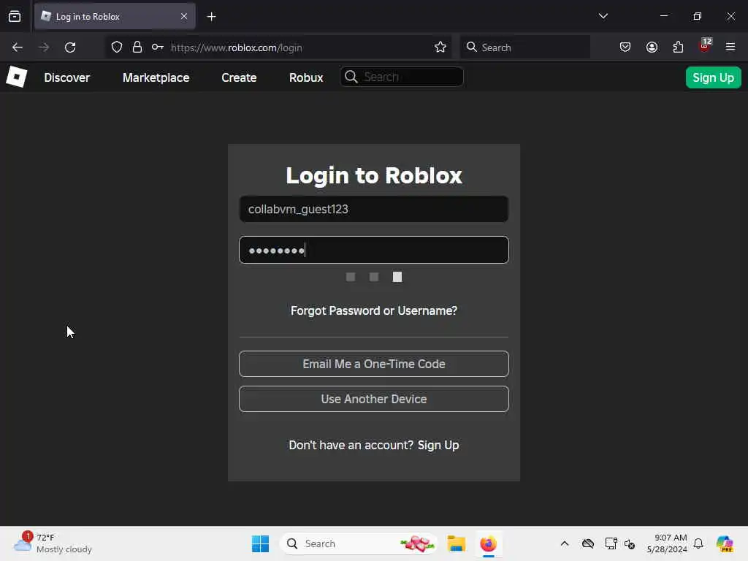Open the Robux page
Screen dimensions: 748x561
[x=306, y=77]
